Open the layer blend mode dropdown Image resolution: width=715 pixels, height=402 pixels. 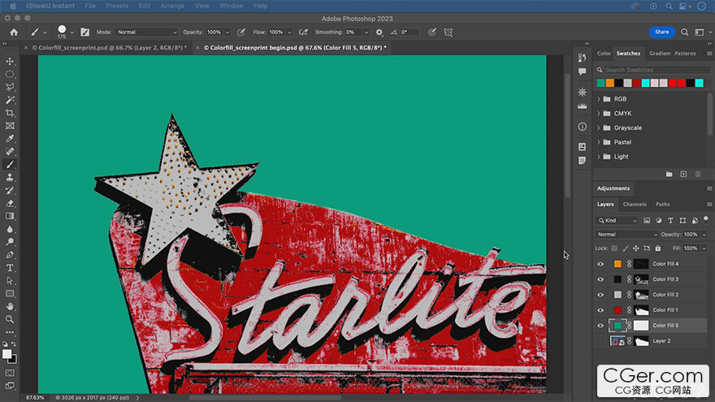pos(626,235)
